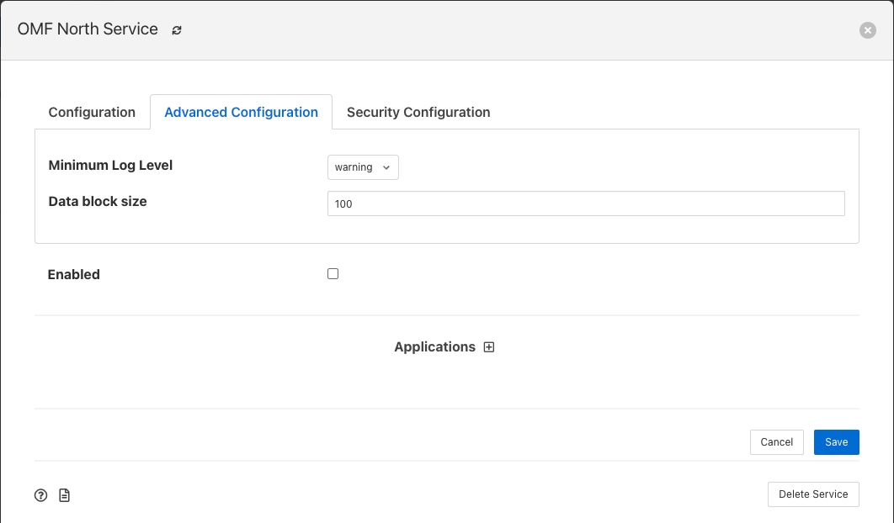Expand Applications with the plus icon
This screenshot has height=523, width=894.
pyautogui.click(x=489, y=347)
